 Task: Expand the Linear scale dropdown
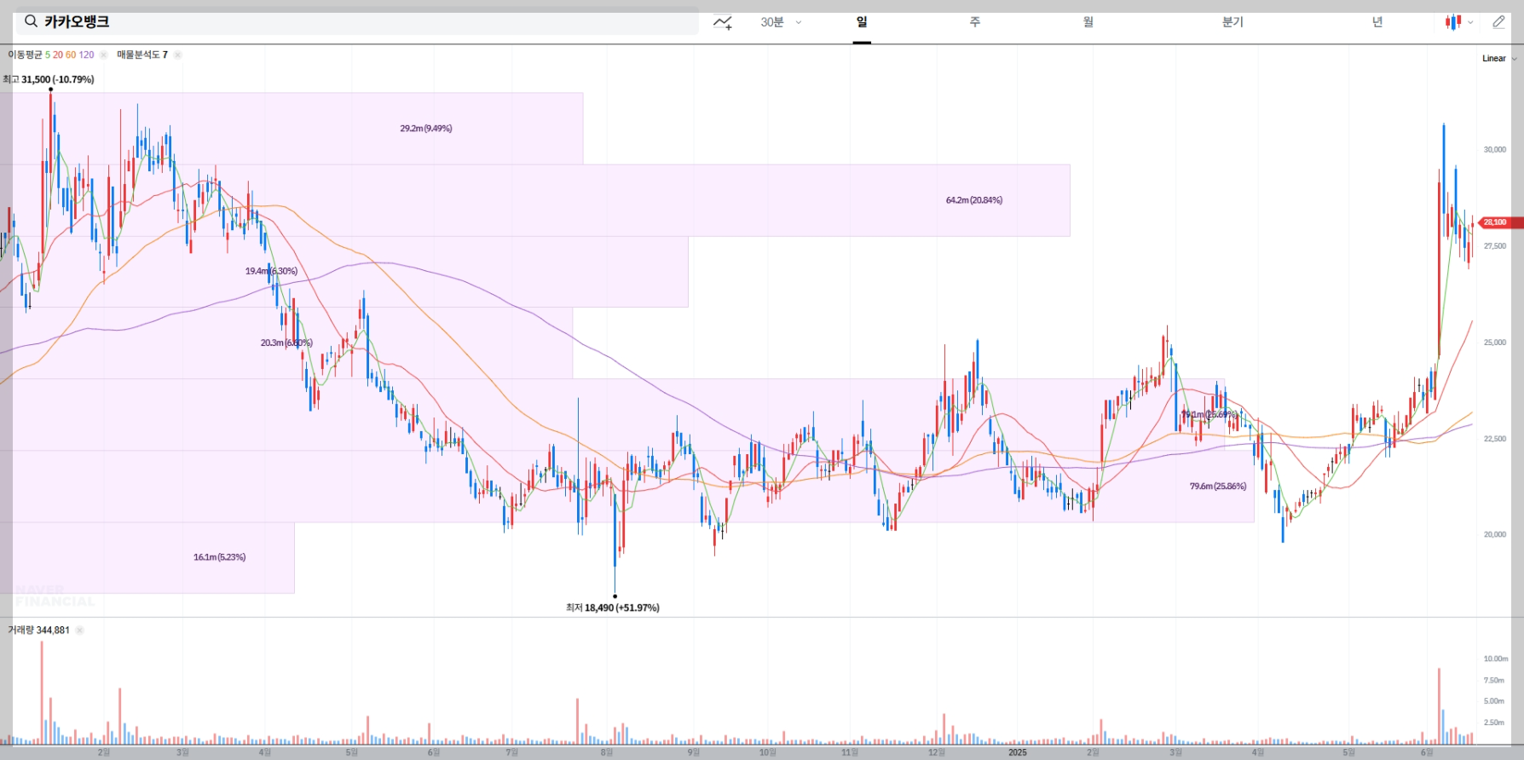click(x=1499, y=59)
